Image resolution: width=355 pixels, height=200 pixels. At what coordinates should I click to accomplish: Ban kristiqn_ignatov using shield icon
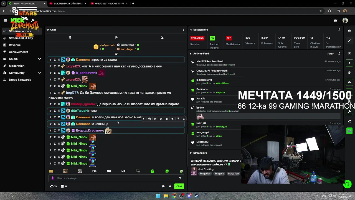point(59,104)
